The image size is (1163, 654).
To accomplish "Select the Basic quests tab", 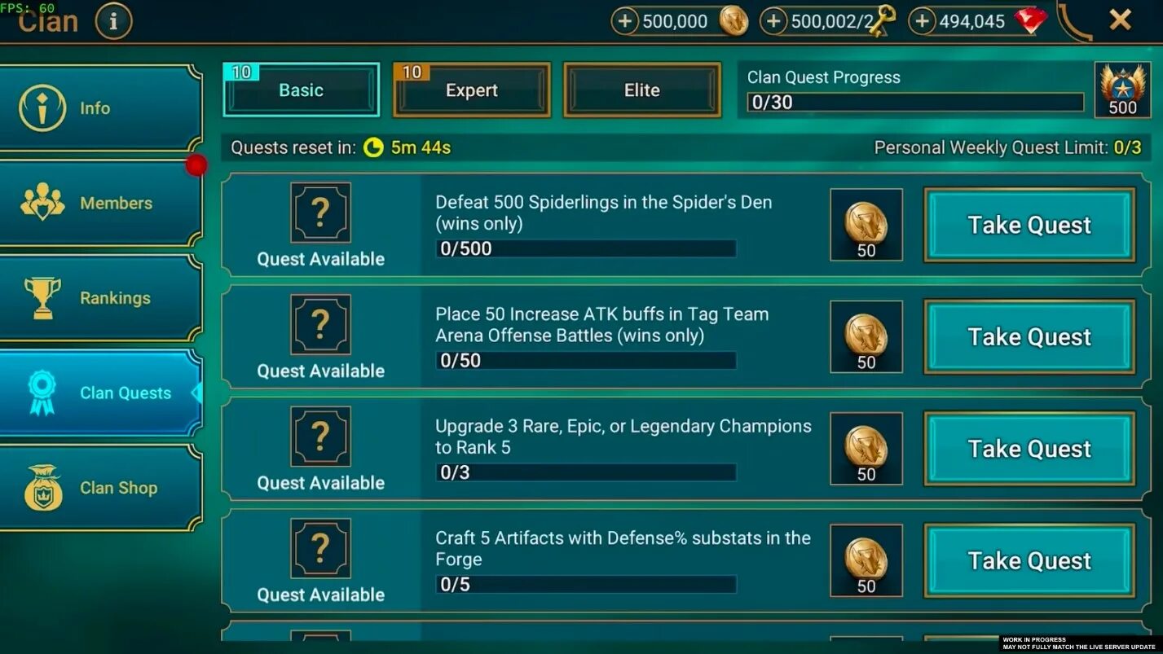I will [x=301, y=90].
